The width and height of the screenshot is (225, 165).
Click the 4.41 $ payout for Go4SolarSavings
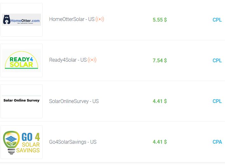160,142
